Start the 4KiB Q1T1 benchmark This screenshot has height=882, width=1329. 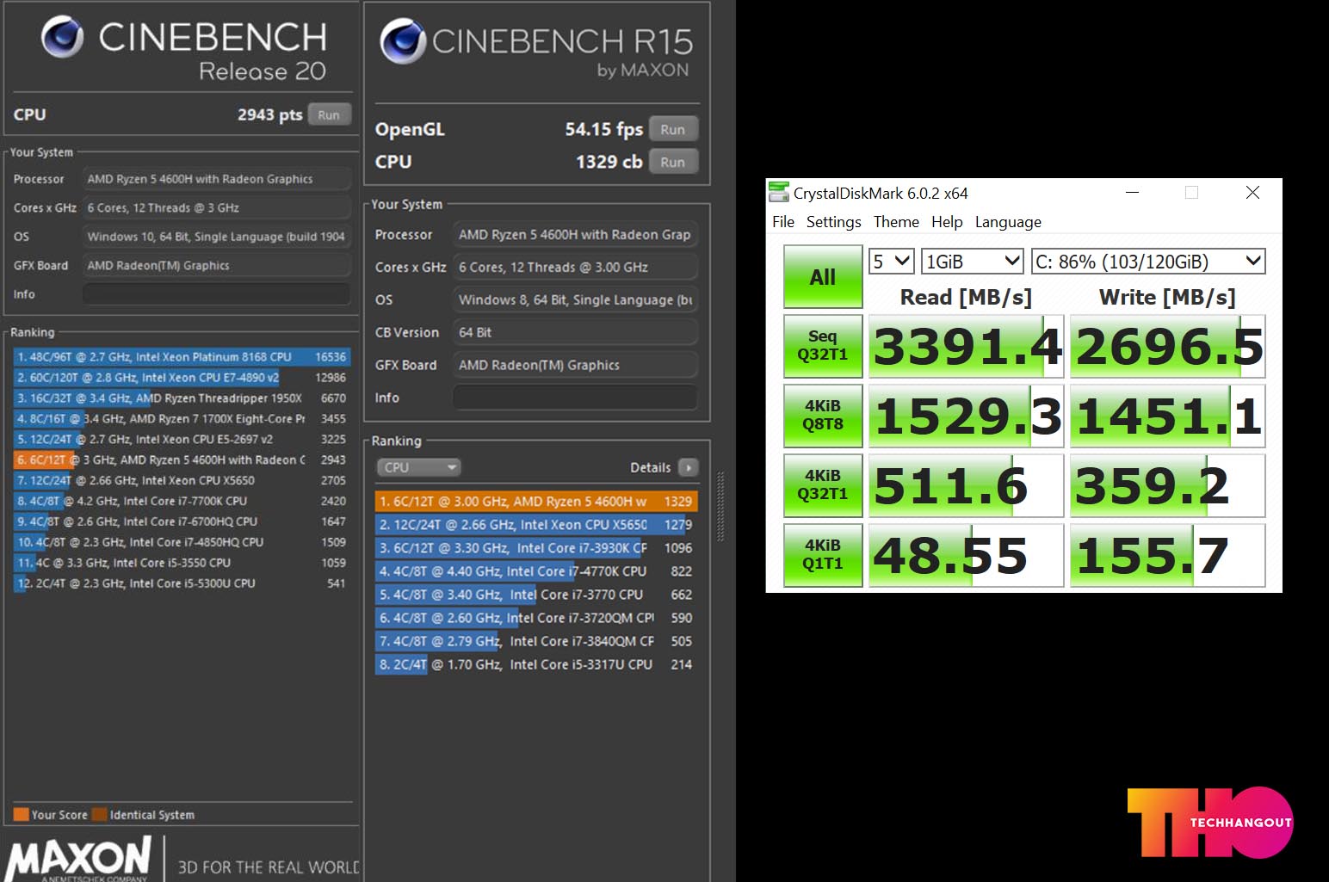click(x=823, y=555)
